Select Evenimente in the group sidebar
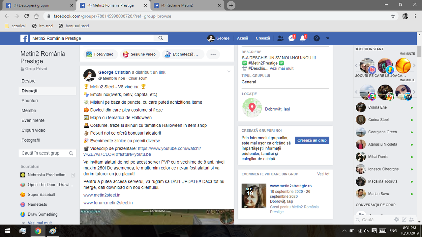This screenshot has height=237, width=422. click(33, 120)
